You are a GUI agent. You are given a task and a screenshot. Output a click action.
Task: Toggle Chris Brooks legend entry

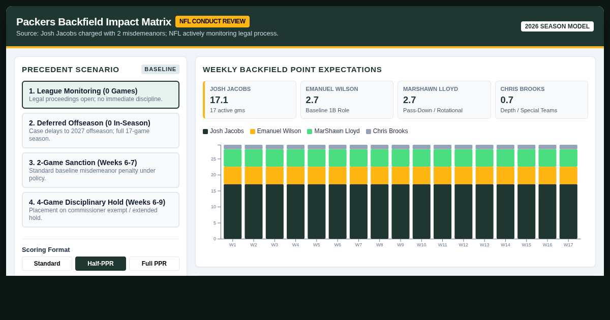(x=387, y=131)
